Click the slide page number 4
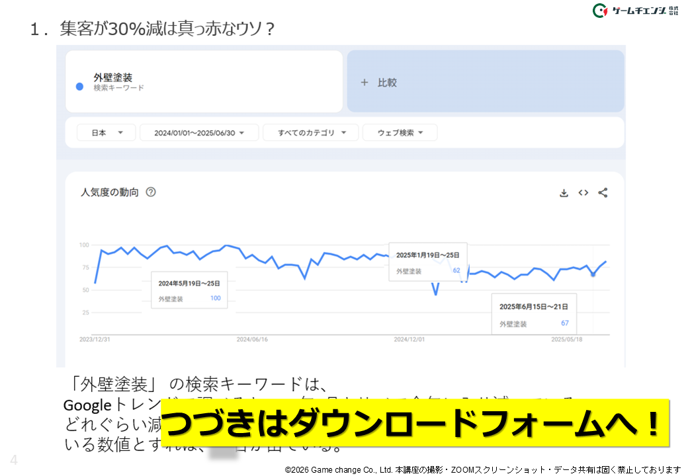Image resolution: width=688 pixels, height=476 pixels. [14, 459]
